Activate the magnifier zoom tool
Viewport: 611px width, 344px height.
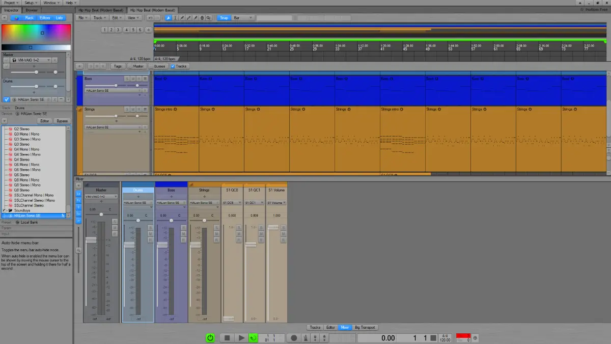pos(209,18)
